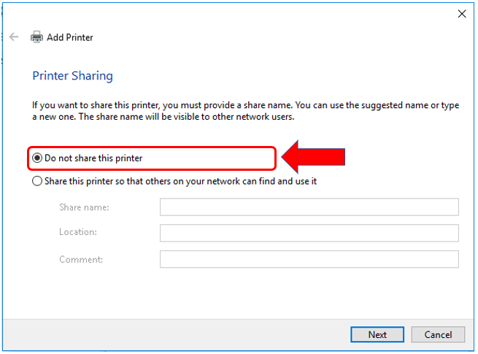Click the "Printer Sharing" heading

click(x=73, y=76)
